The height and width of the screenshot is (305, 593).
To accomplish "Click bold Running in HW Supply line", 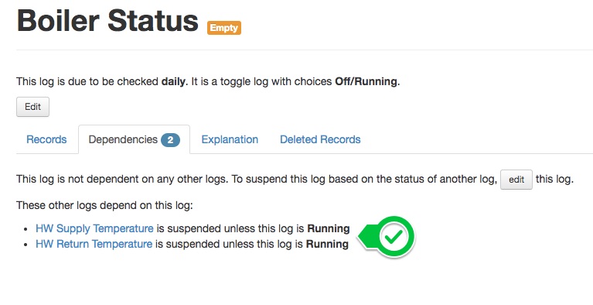I will (329, 228).
